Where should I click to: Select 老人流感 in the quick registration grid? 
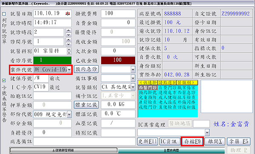167,103
